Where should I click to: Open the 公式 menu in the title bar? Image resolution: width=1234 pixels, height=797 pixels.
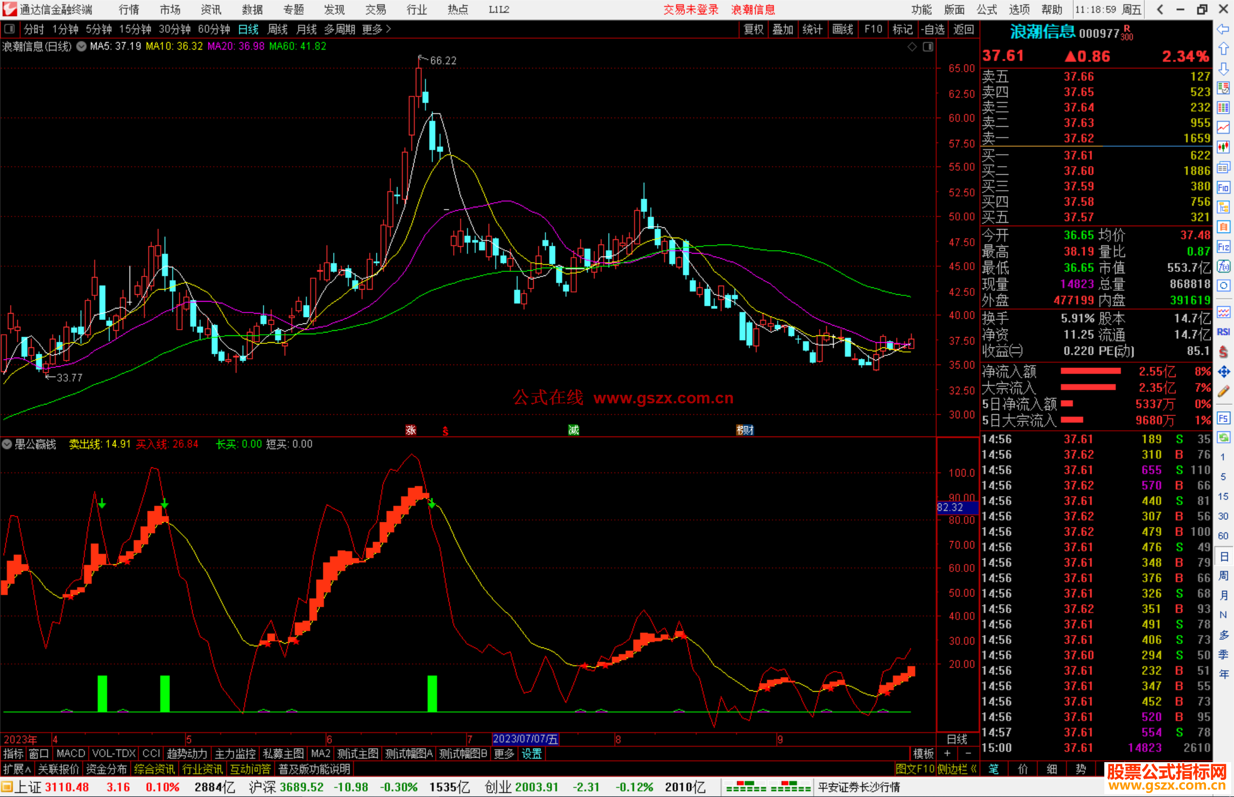tap(987, 9)
